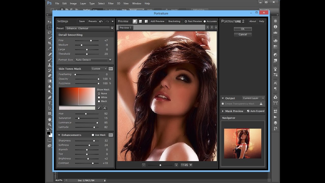This screenshot has height=183, width=325.
Task: Click the Sharpness slider handle
Action: 94,141
